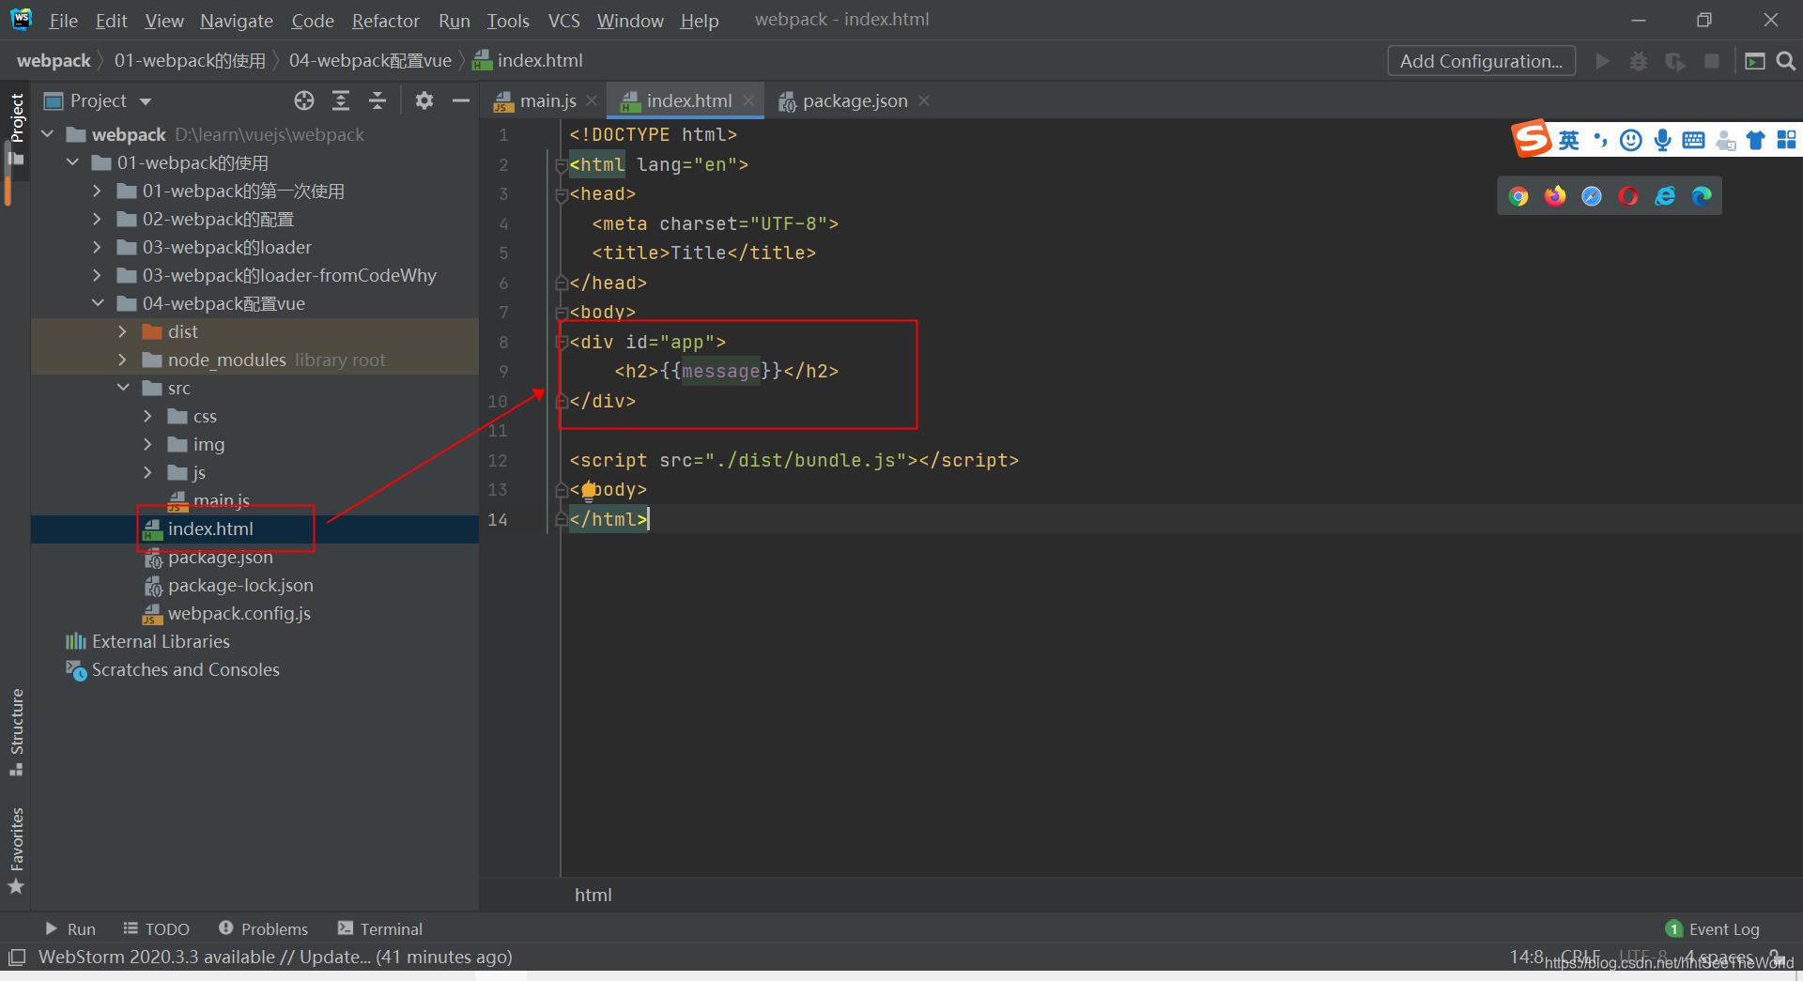Click the WebStorm update available status message

click(275, 957)
